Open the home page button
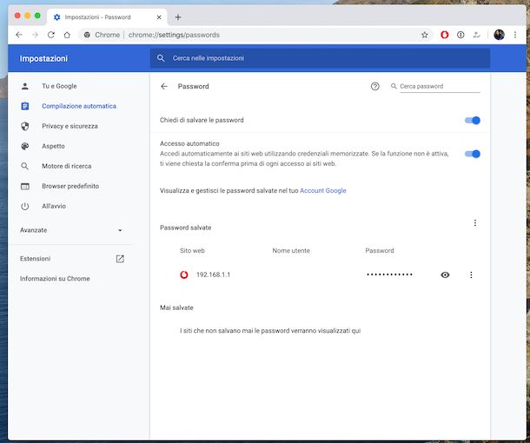Image resolution: width=530 pixels, height=443 pixels. pyautogui.click(x=67, y=35)
